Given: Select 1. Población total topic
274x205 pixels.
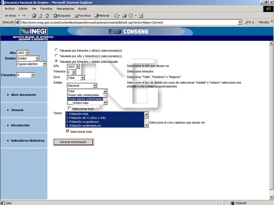Looking at the screenshot, I should [x=105, y=114].
